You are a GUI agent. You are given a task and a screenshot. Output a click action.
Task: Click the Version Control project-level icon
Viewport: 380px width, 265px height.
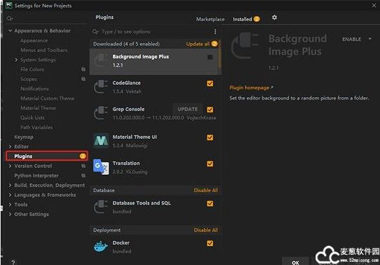83,166
